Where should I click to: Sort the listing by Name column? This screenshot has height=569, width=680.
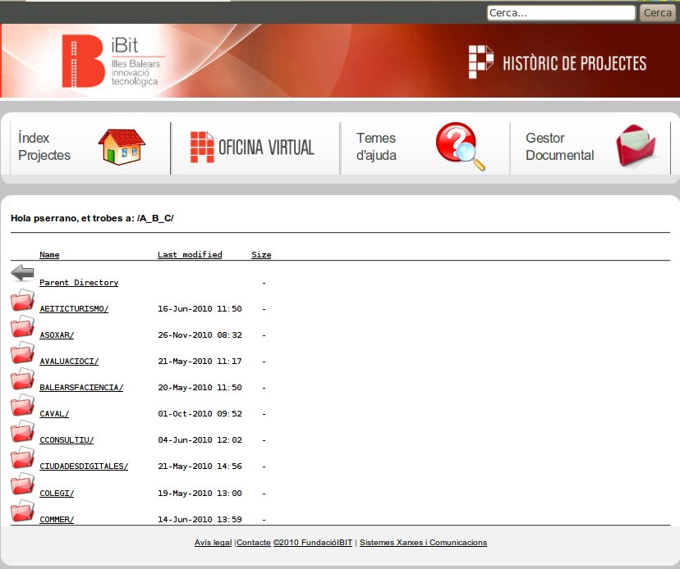coord(49,255)
